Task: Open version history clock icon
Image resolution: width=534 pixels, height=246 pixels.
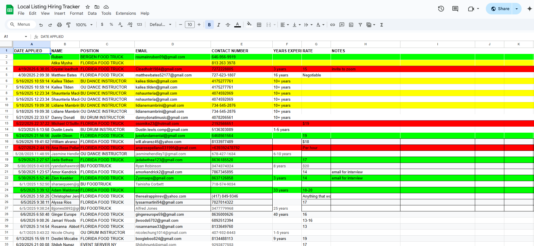Action: tap(441, 9)
